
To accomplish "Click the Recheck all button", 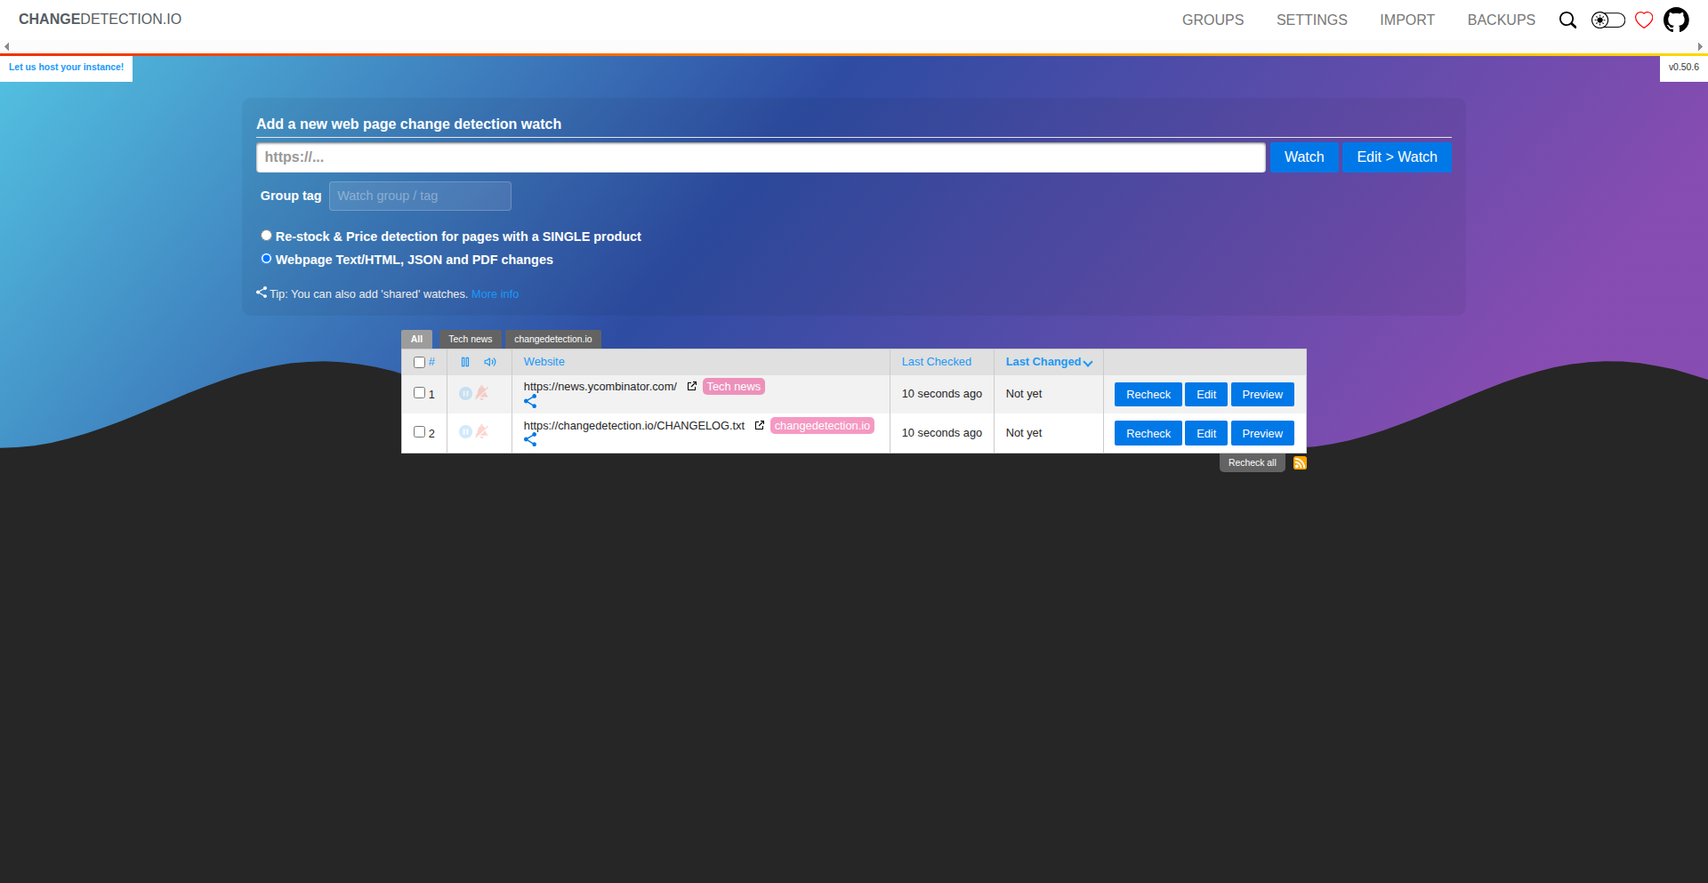I will 1252,462.
